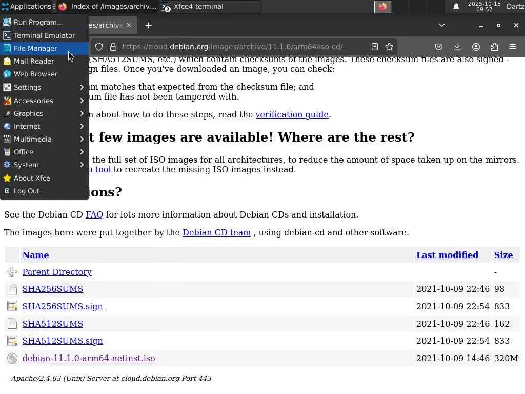Image resolution: width=525 pixels, height=394 pixels.
Task: Toggle Reader View in address bar
Action: (375, 47)
